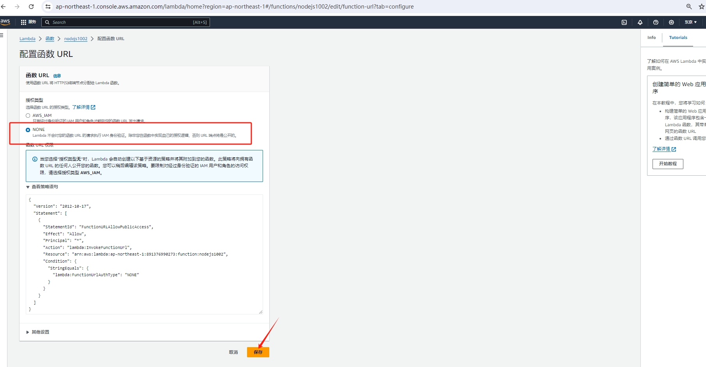Toggle the left navigation hamburger menu
Viewport: 706px width, 367px height.
[x=2, y=35]
